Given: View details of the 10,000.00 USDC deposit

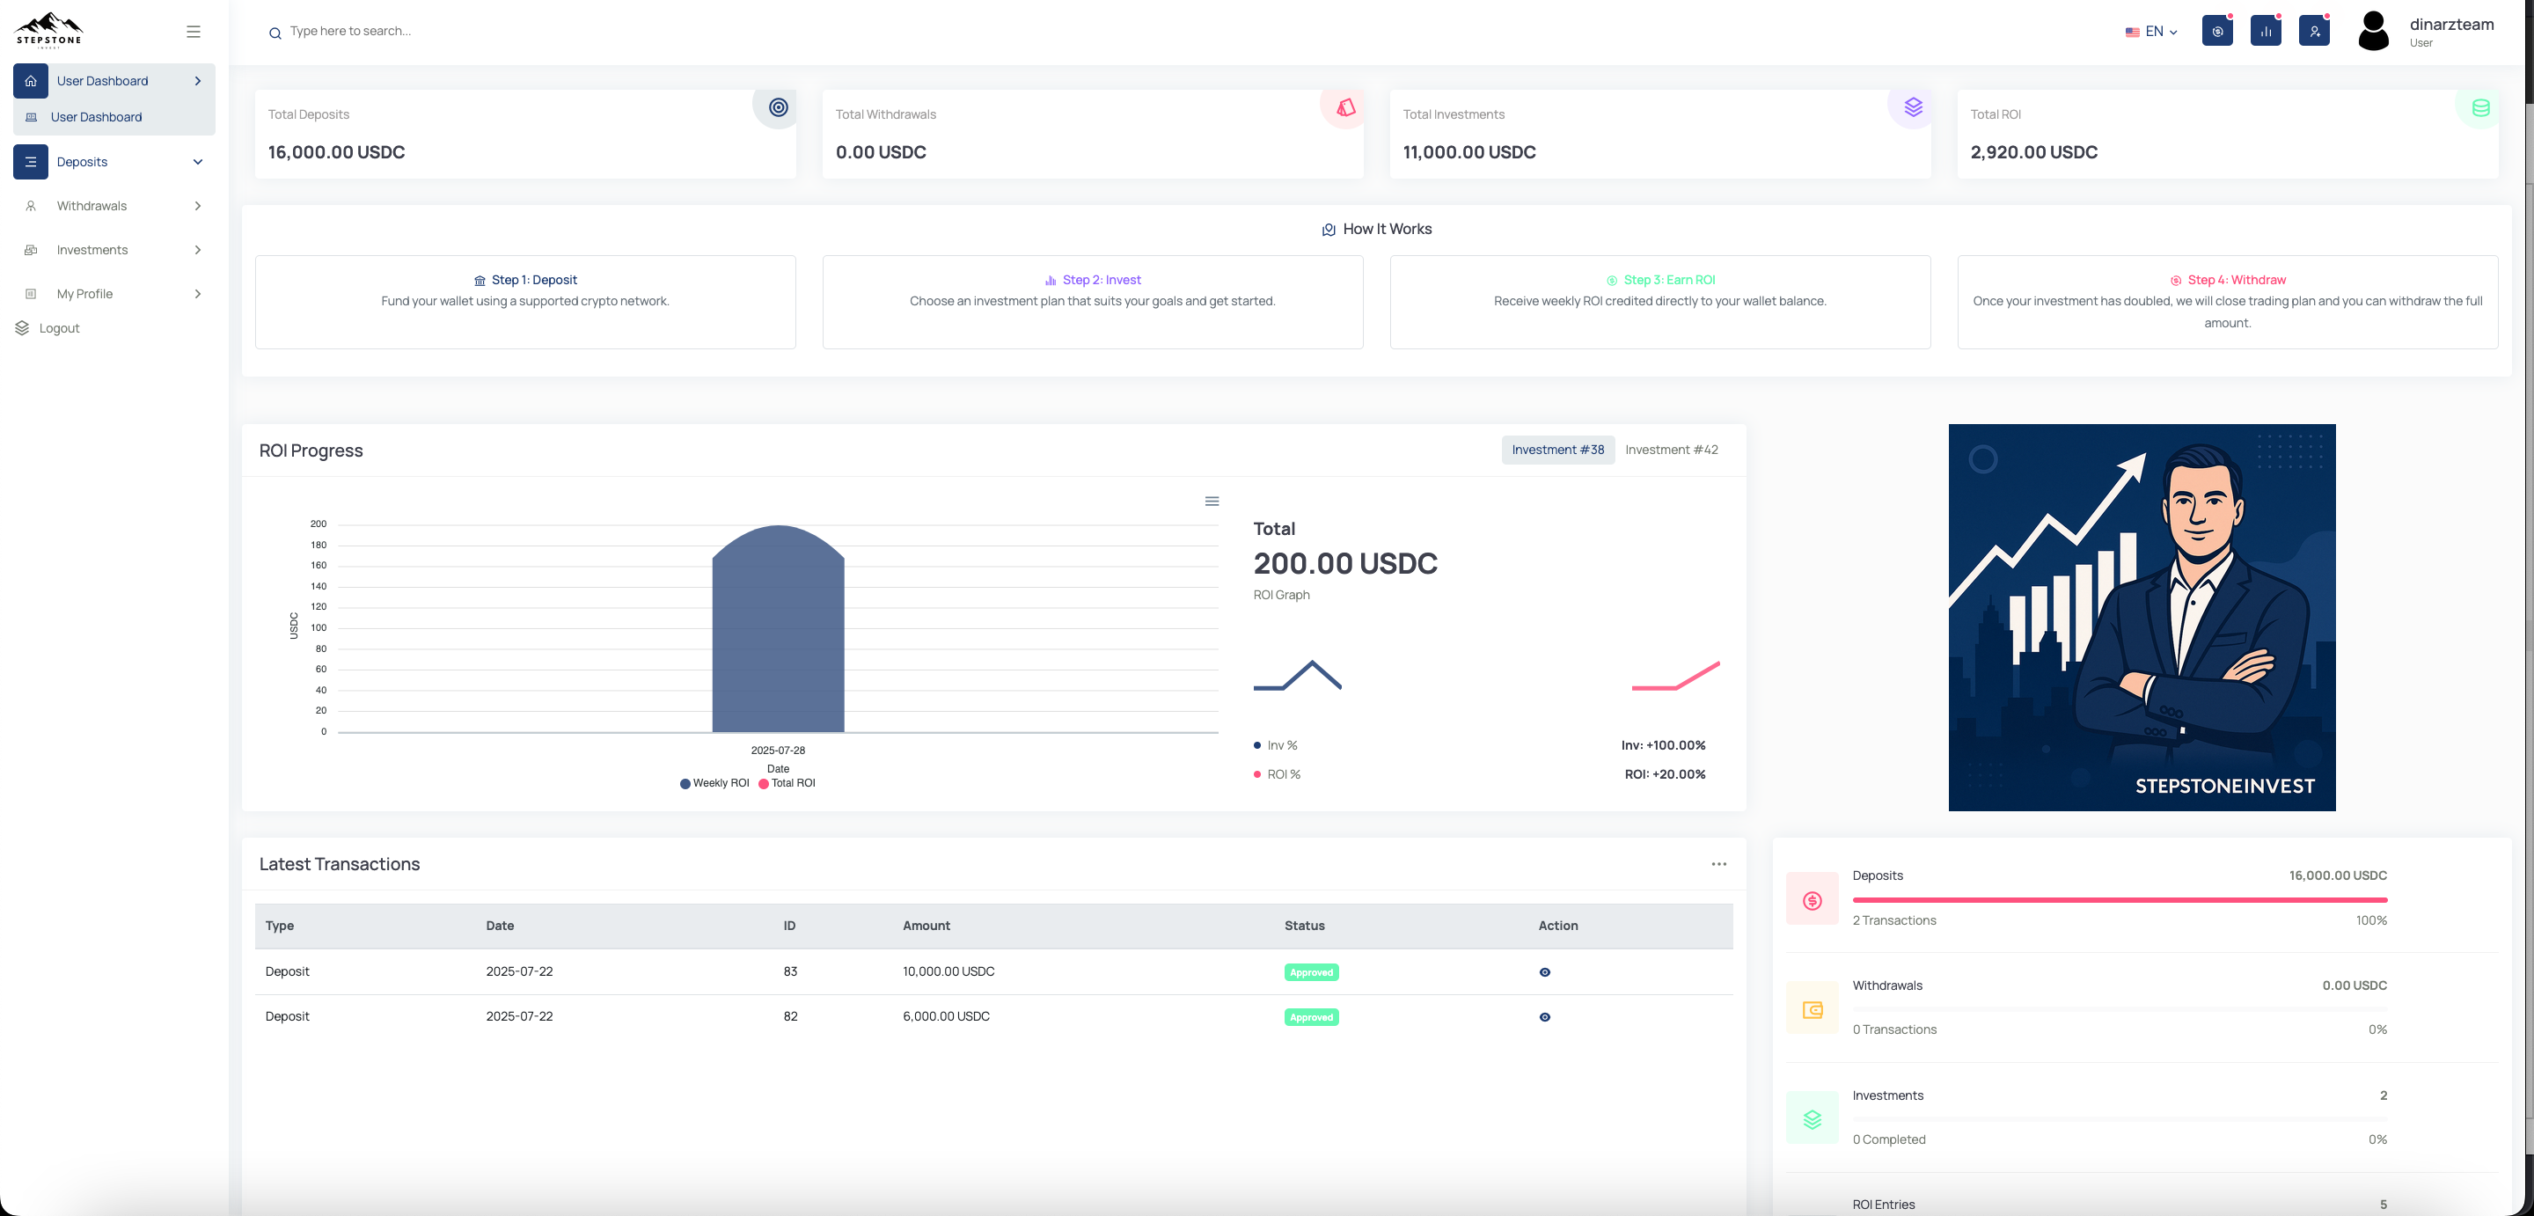Looking at the screenshot, I should click(x=1544, y=972).
